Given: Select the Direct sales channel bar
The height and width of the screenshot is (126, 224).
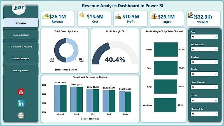Looking at the screenshot, I should (165, 68).
